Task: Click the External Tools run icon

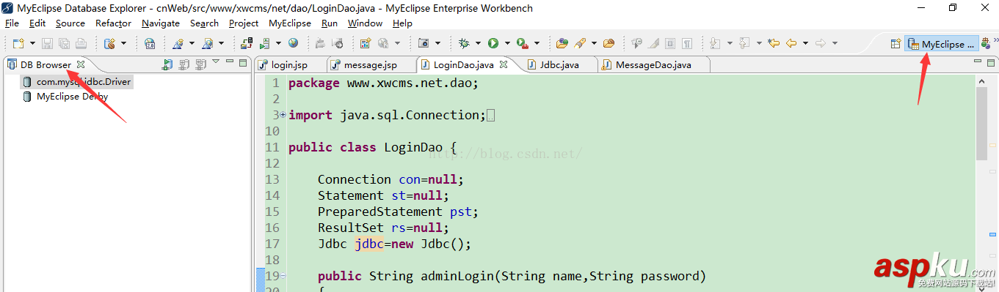Action: [523, 43]
